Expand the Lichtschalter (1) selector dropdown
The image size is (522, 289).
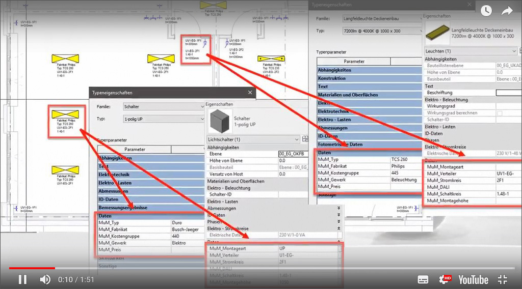point(253,139)
